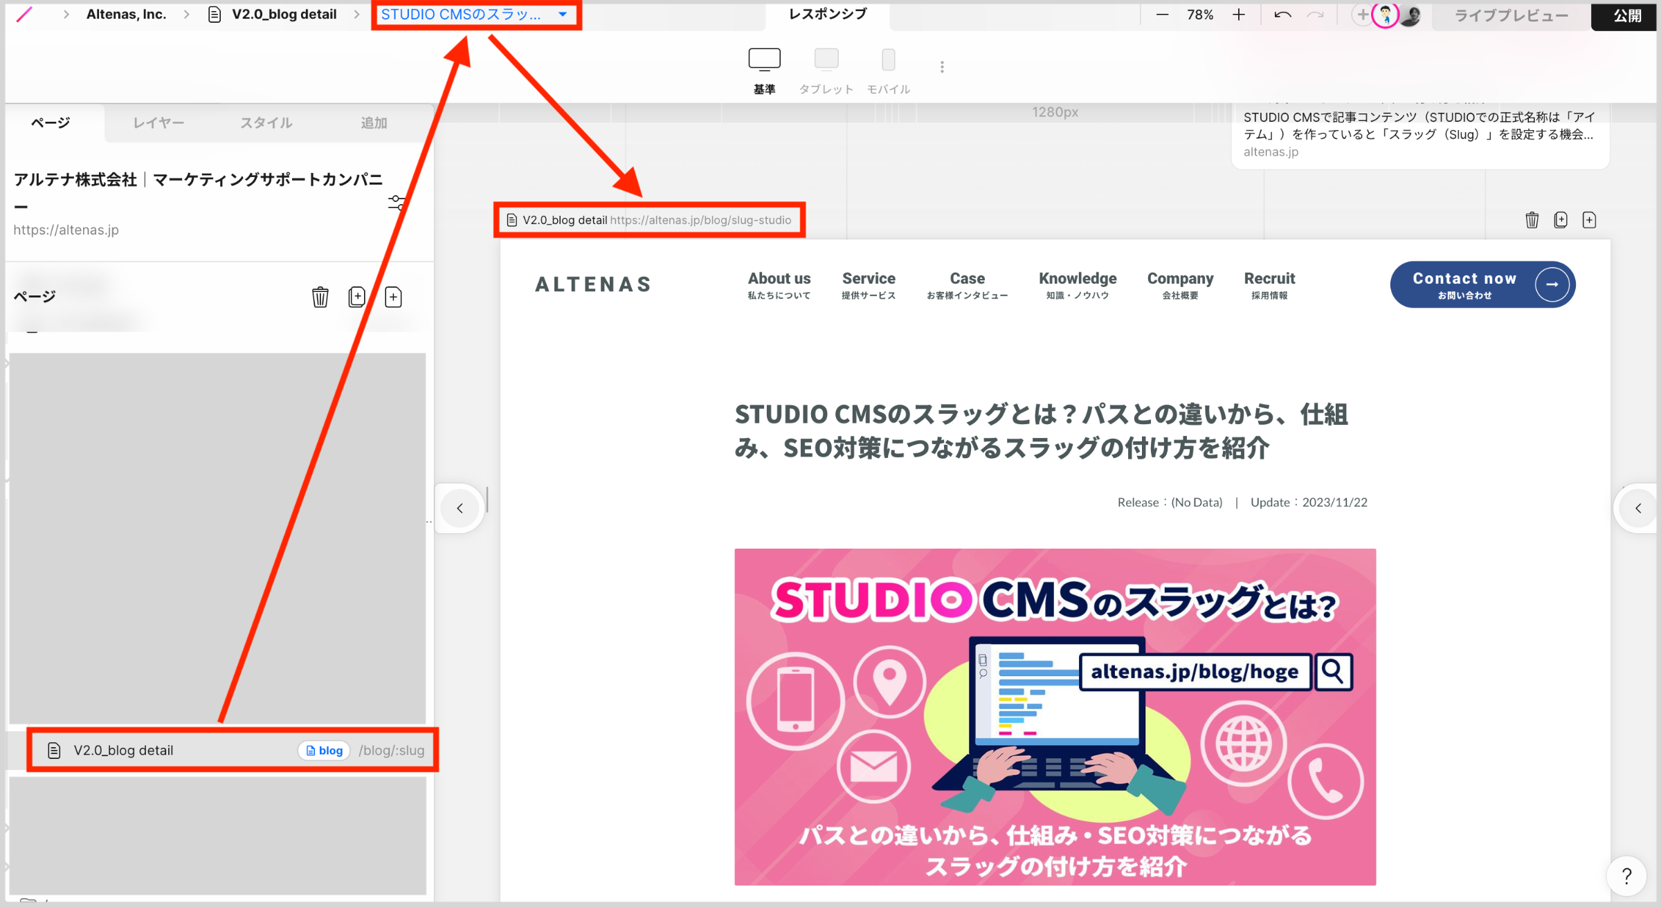Click 78% zoom value

(x=1200, y=15)
